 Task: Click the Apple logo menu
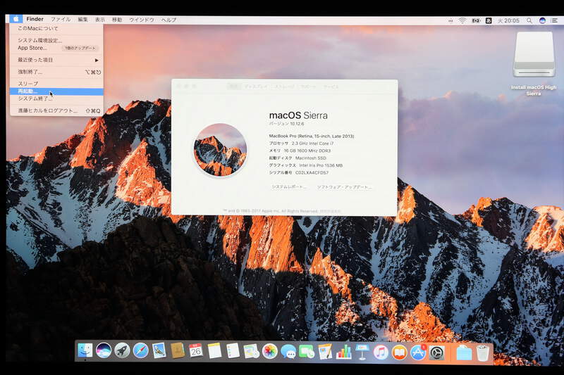[x=16, y=19]
